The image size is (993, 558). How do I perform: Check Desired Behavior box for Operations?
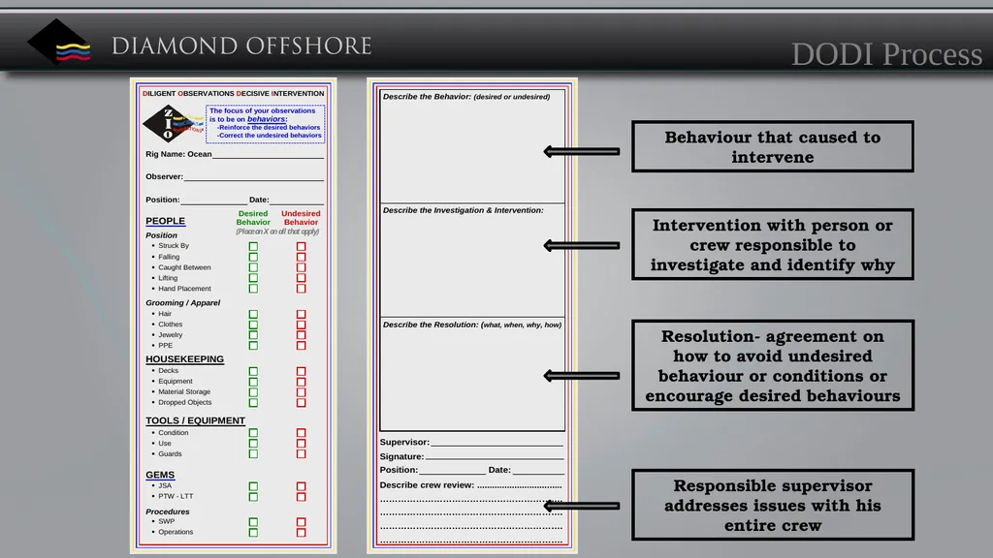click(253, 532)
